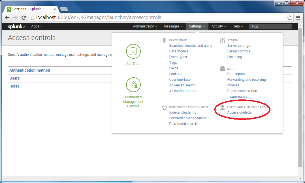Viewport: 305px width, 183px height.
Task: Select Event types entry
Action: pyautogui.click(x=178, y=57)
